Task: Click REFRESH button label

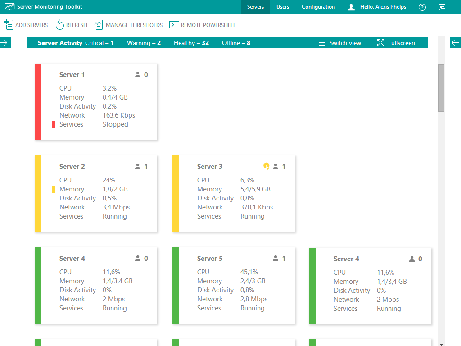Action: point(77,25)
